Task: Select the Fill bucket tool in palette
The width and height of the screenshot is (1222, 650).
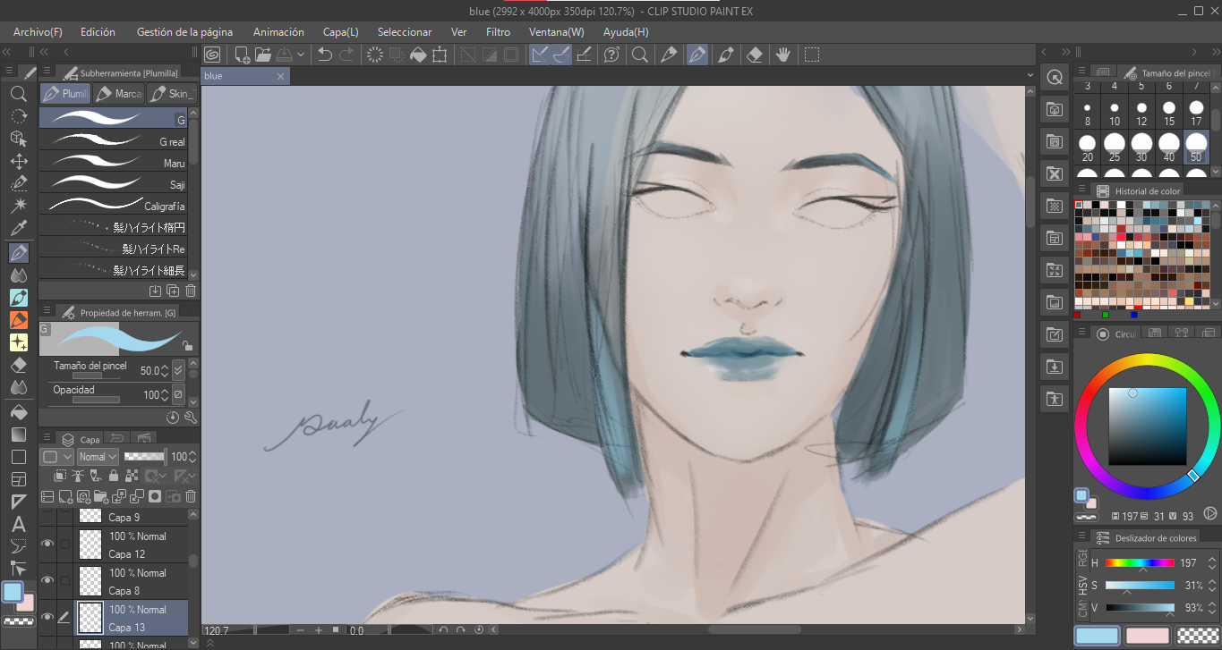Action: coord(18,412)
